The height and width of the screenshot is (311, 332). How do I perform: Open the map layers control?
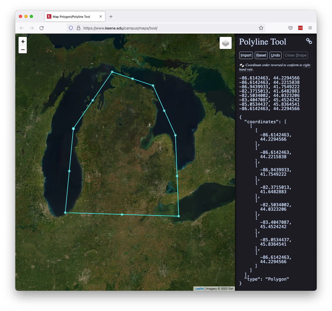[225, 43]
